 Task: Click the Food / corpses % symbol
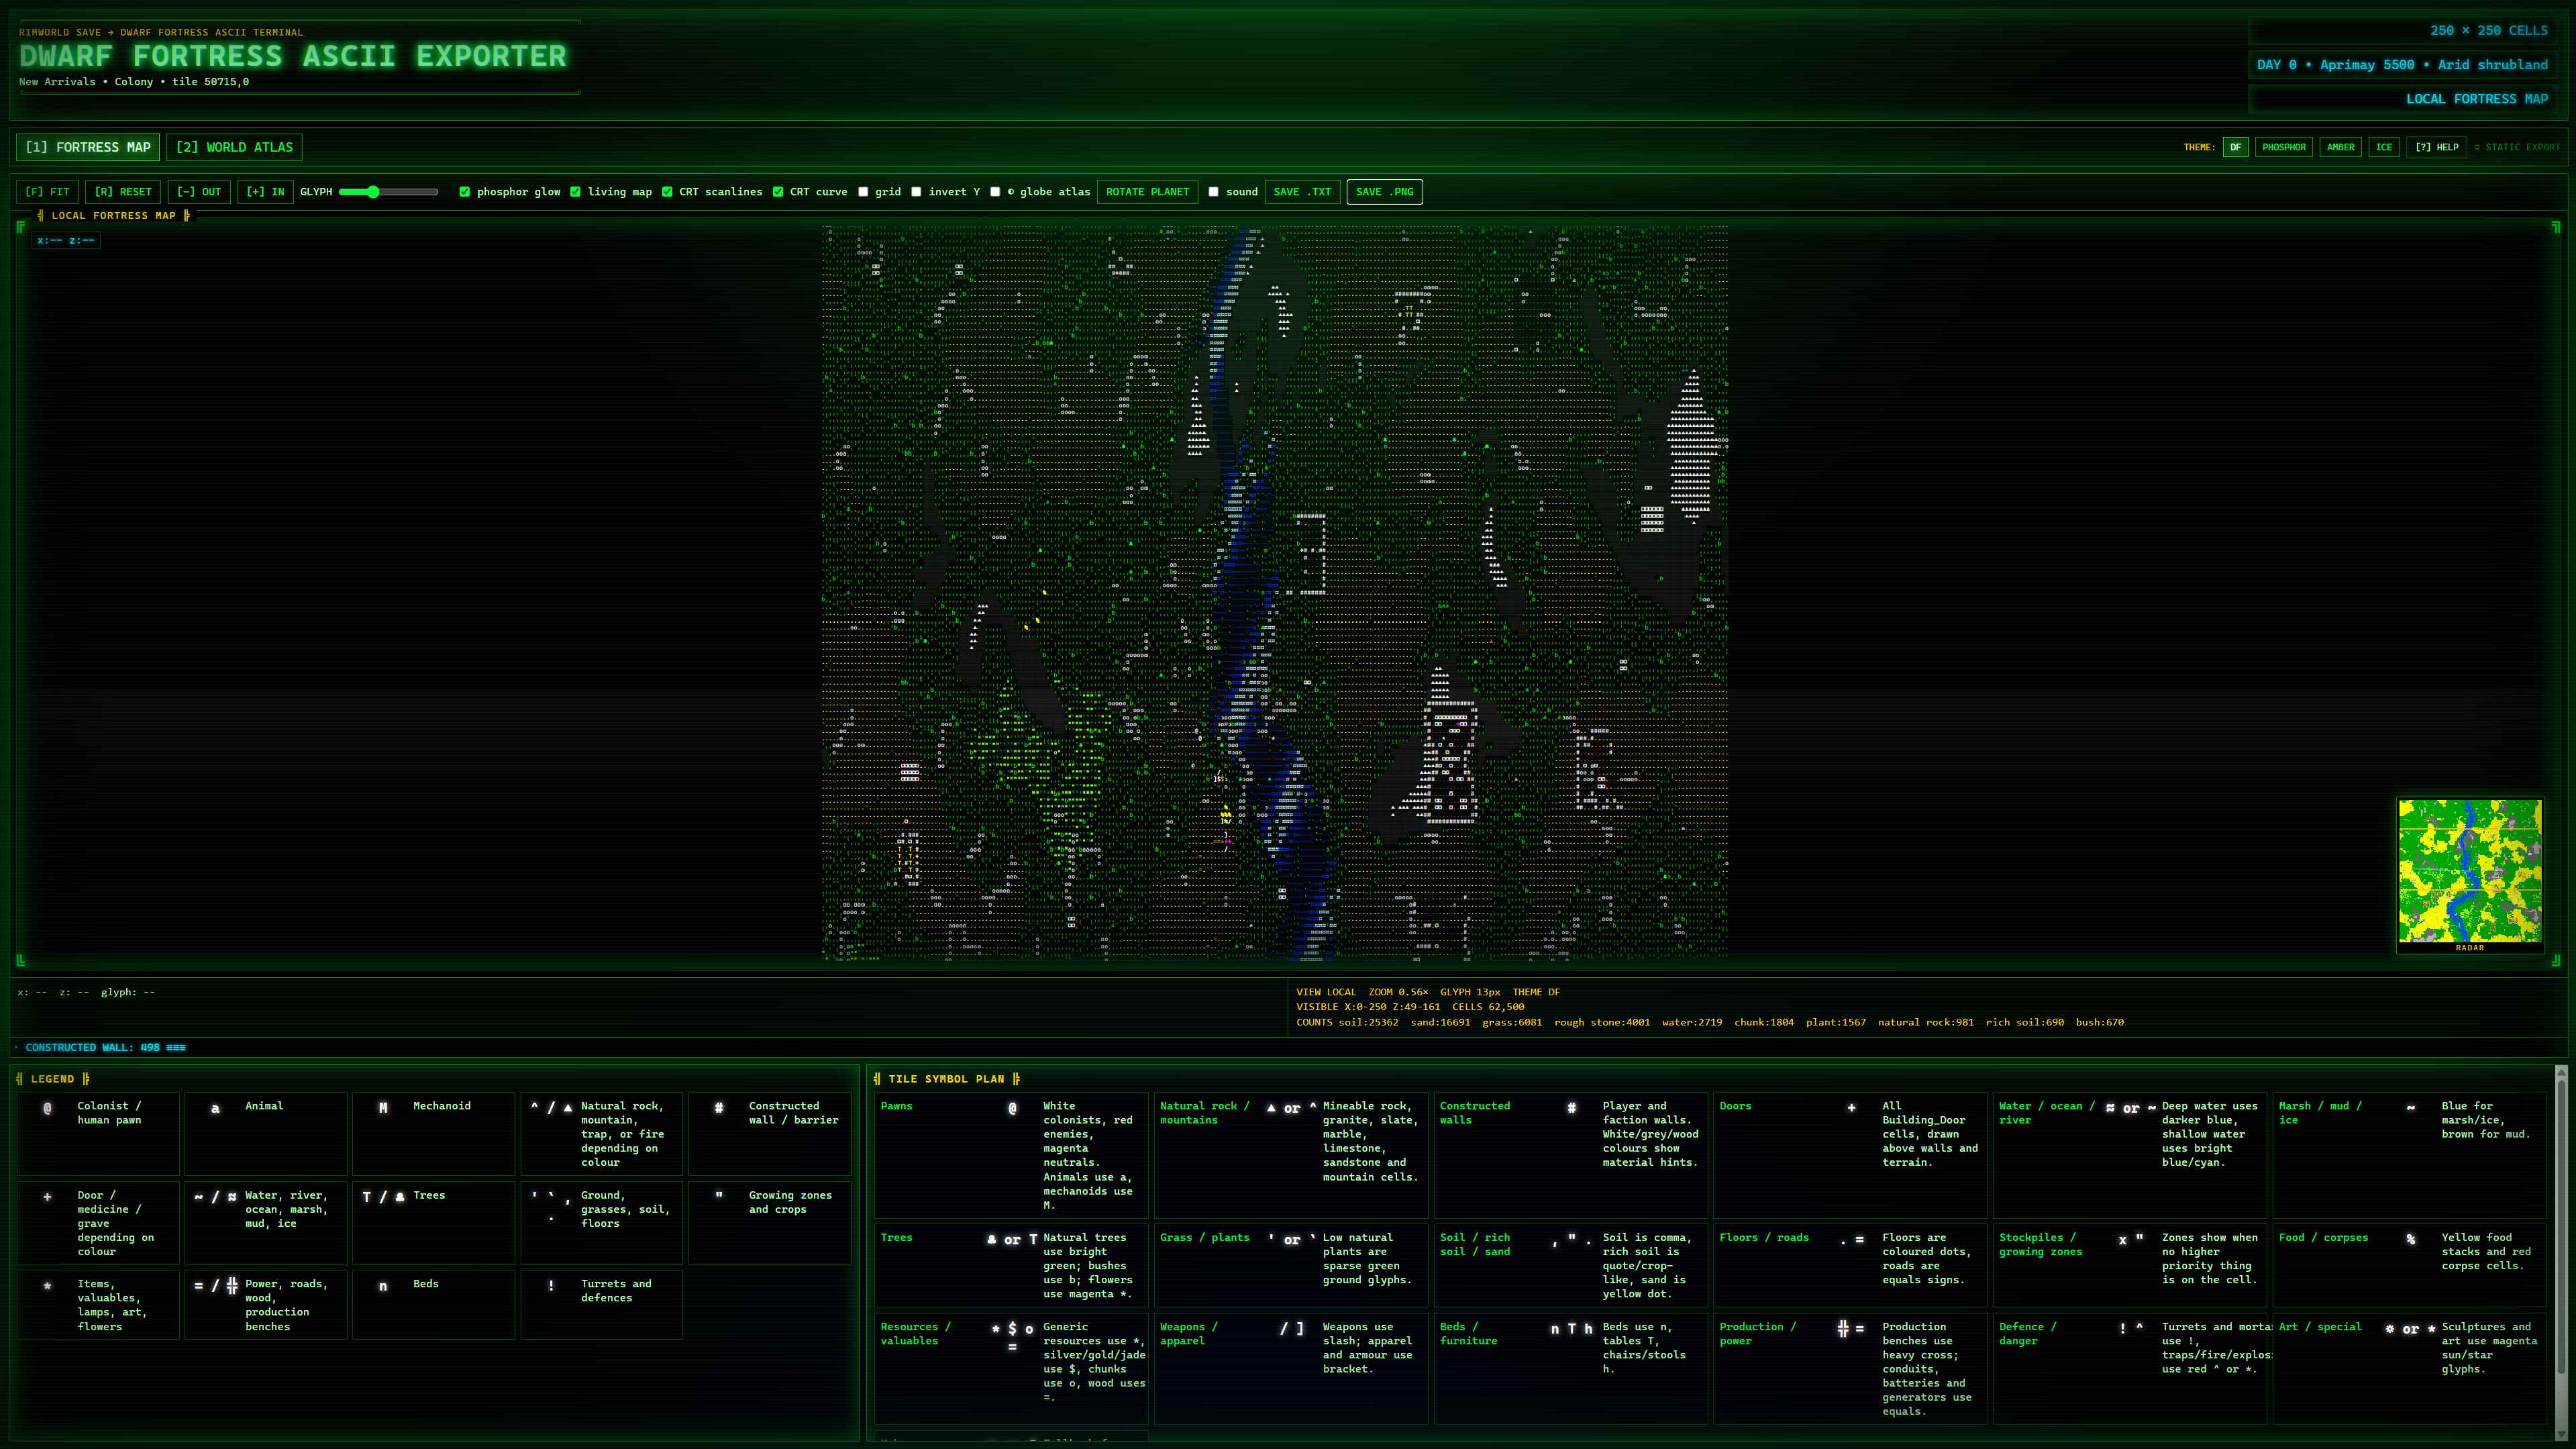coord(2410,1240)
